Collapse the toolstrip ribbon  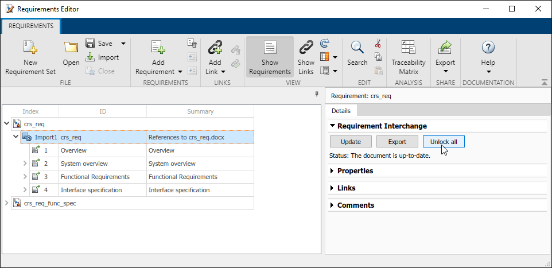point(545,82)
